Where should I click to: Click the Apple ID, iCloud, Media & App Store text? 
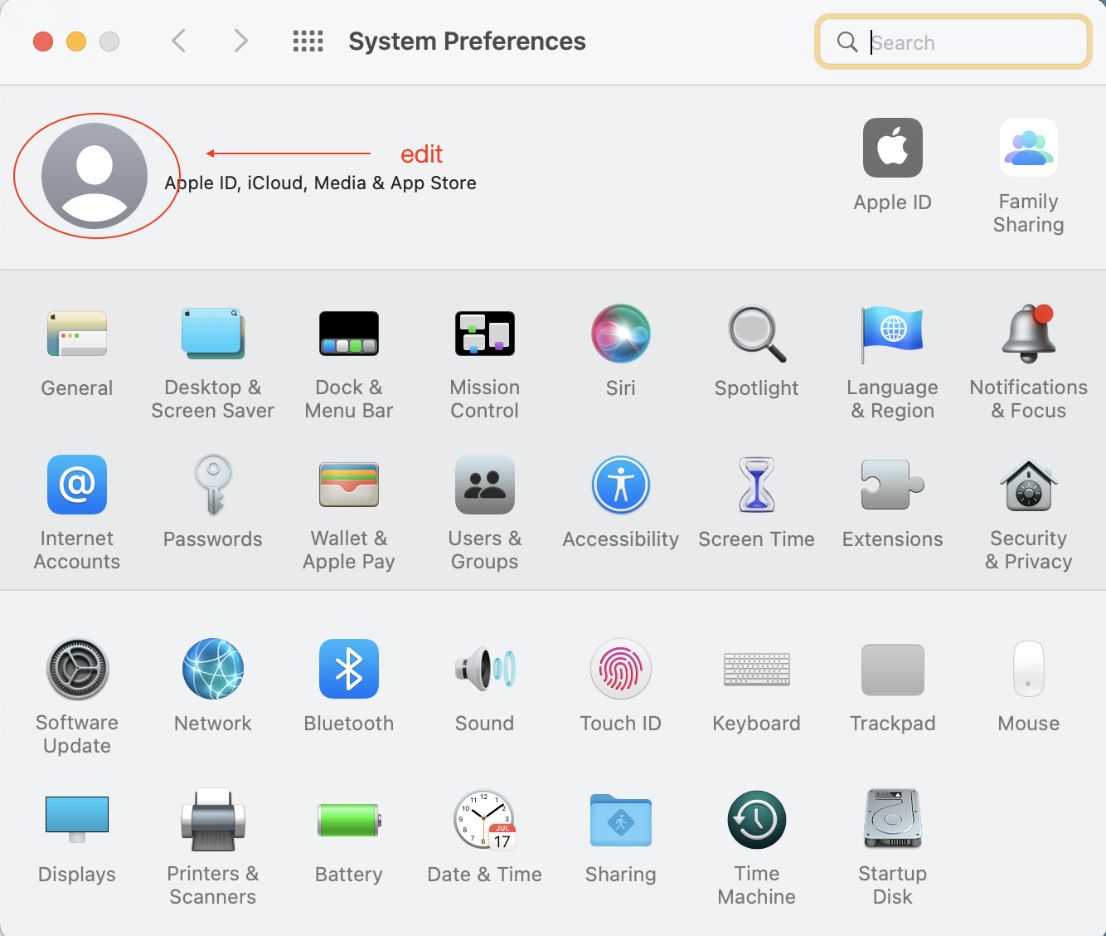[321, 183]
